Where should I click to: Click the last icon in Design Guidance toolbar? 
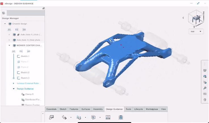(121, 117)
